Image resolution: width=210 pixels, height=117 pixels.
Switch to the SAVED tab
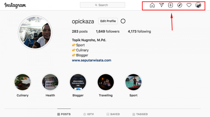click(113, 114)
